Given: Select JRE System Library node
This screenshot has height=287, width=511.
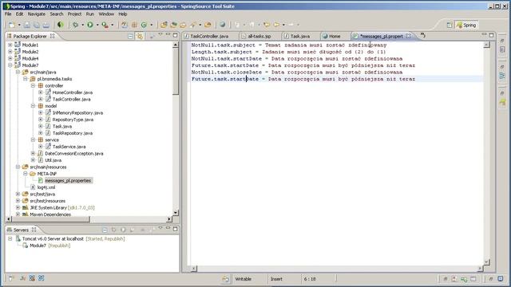Looking at the screenshot, I should click(x=62, y=207).
